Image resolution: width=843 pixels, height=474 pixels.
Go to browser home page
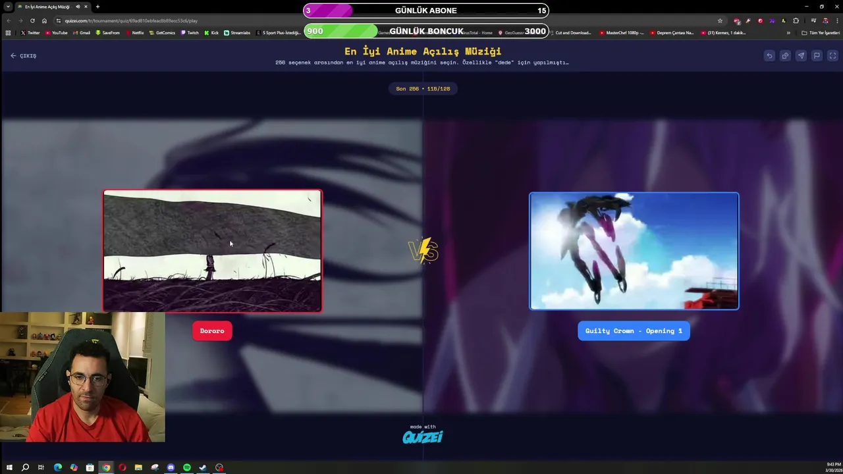click(44, 20)
